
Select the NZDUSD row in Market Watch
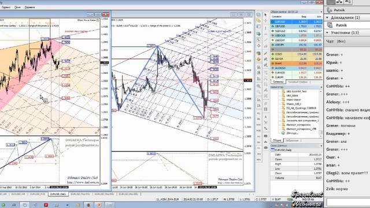click(x=296, y=31)
